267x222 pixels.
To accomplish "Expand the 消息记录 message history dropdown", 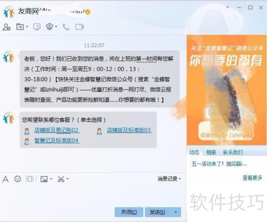I will point(169,179).
